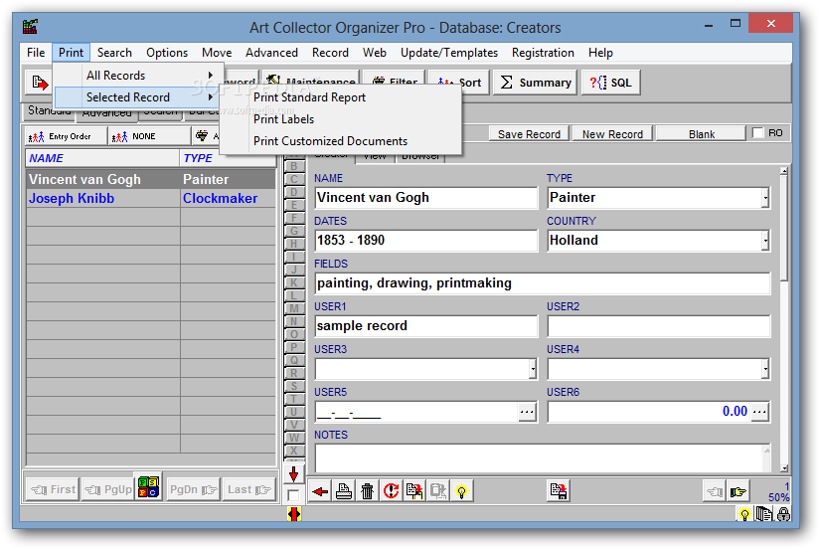Click the red circular refresh exclamation icon
Screen dimensions: 820x549
coord(391,491)
